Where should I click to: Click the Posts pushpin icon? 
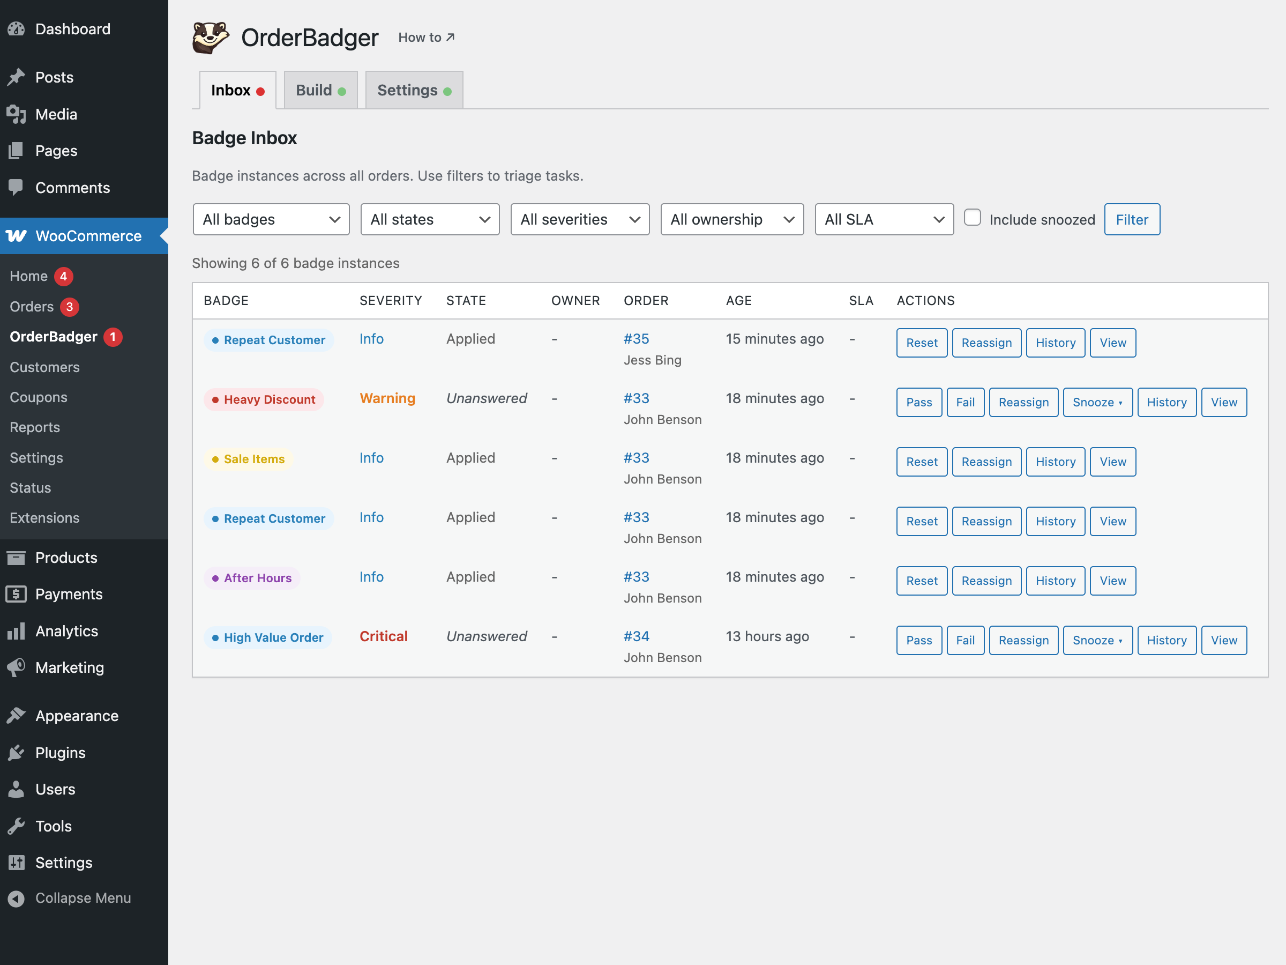pyautogui.click(x=16, y=77)
